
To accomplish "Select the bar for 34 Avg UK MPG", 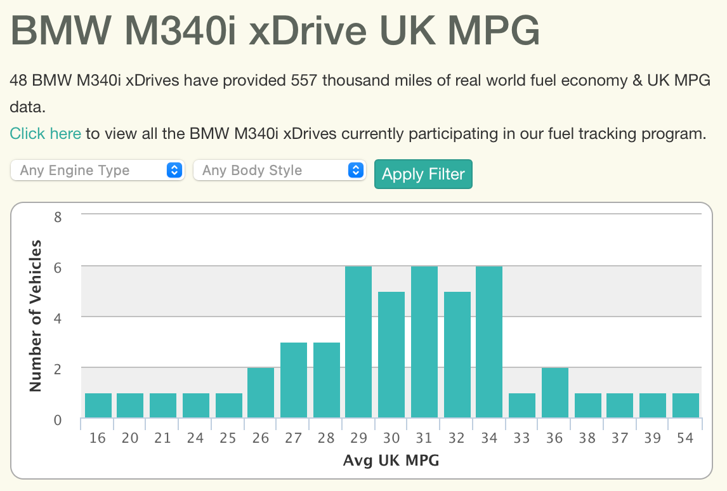I will [489, 342].
